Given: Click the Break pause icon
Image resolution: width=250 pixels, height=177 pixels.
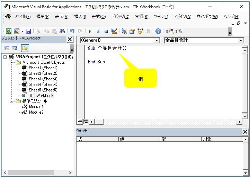Looking at the screenshot, I should [x=98, y=31].
